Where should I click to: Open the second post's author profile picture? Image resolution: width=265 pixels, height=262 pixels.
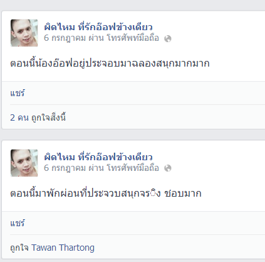24,163
